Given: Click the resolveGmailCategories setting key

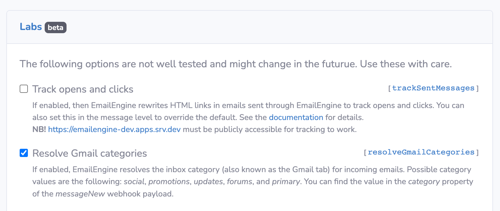Looking at the screenshot, I should 421,152.
